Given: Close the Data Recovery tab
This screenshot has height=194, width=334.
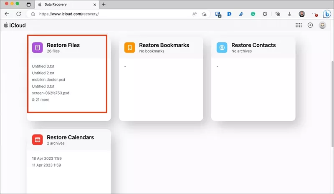Looking at the screenshot, I should (x=95, y=5).
